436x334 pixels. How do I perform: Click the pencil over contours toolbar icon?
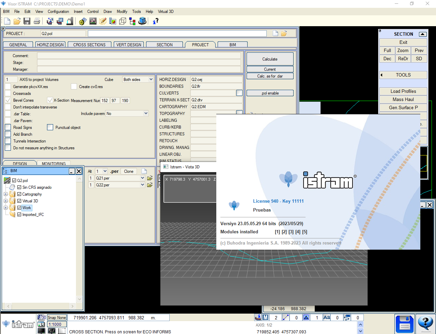pos(103,21)
